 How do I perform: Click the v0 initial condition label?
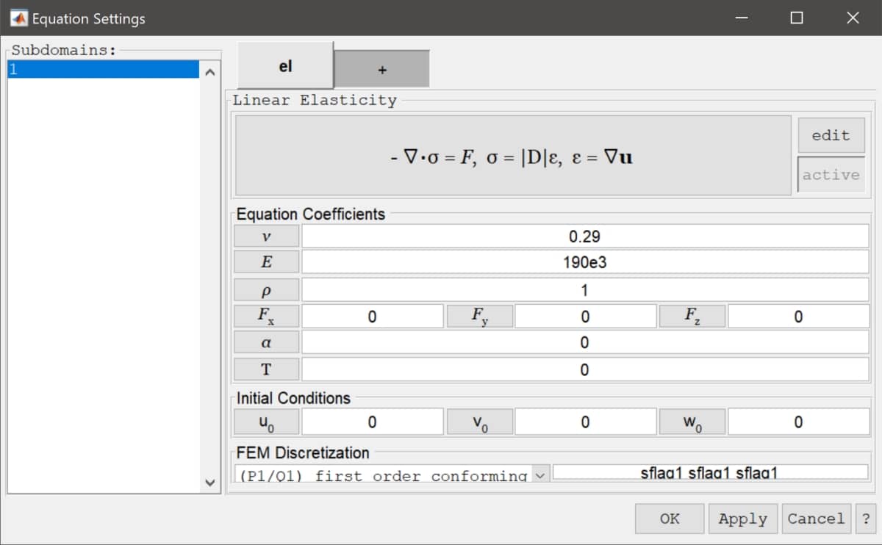[x=479, y=422]
